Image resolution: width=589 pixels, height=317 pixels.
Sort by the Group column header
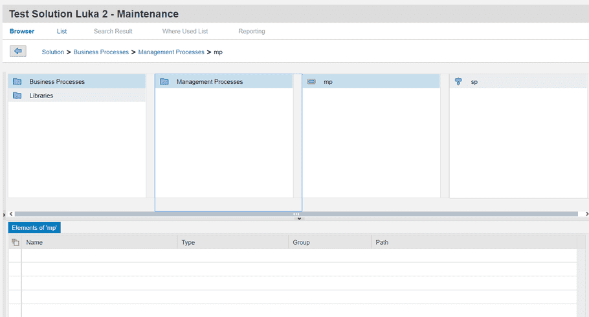pos(330,243)
